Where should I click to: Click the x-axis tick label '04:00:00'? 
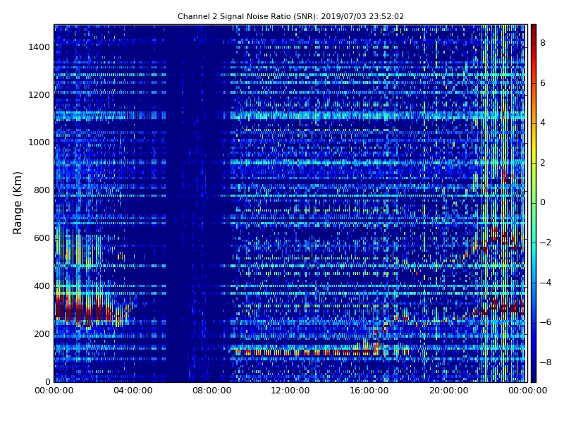(x=133, y=391)
